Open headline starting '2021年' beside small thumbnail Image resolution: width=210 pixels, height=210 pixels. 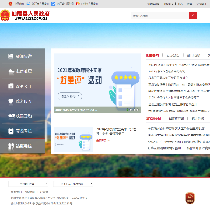[x=116, y=131]
